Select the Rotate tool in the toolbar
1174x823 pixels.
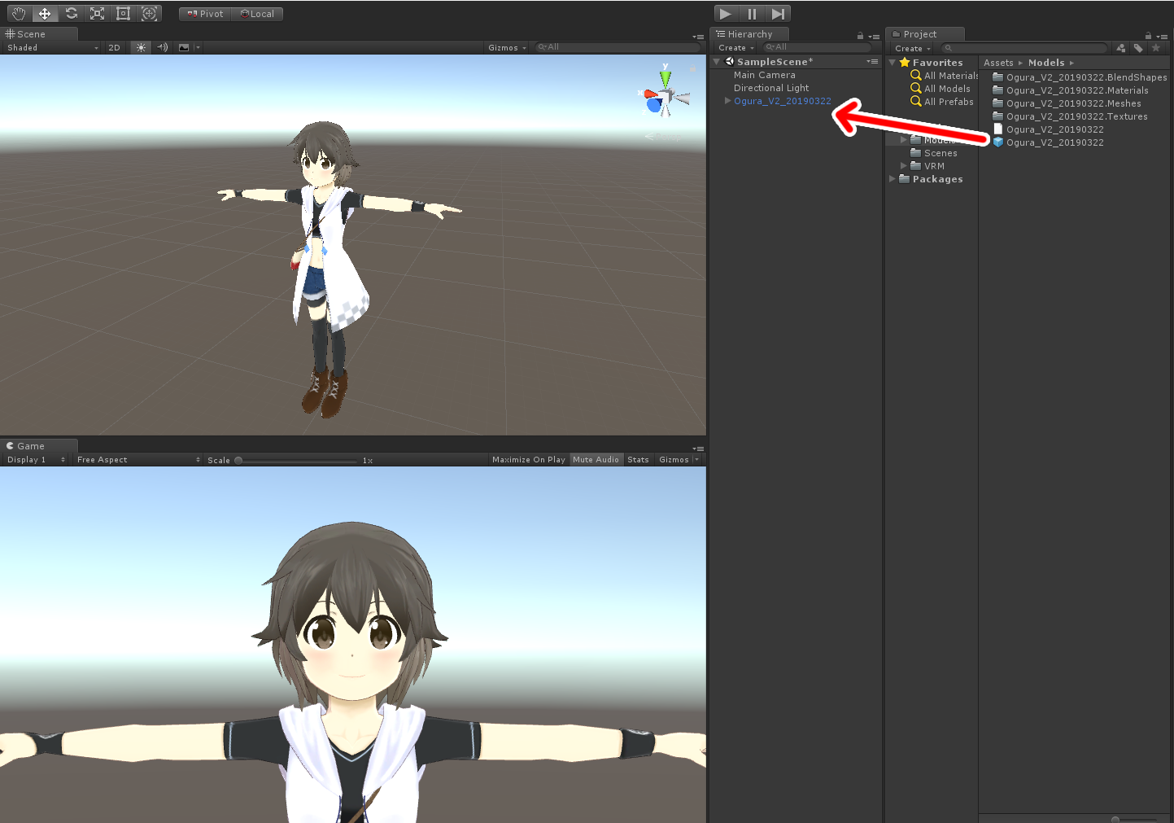tap(71, 14)
